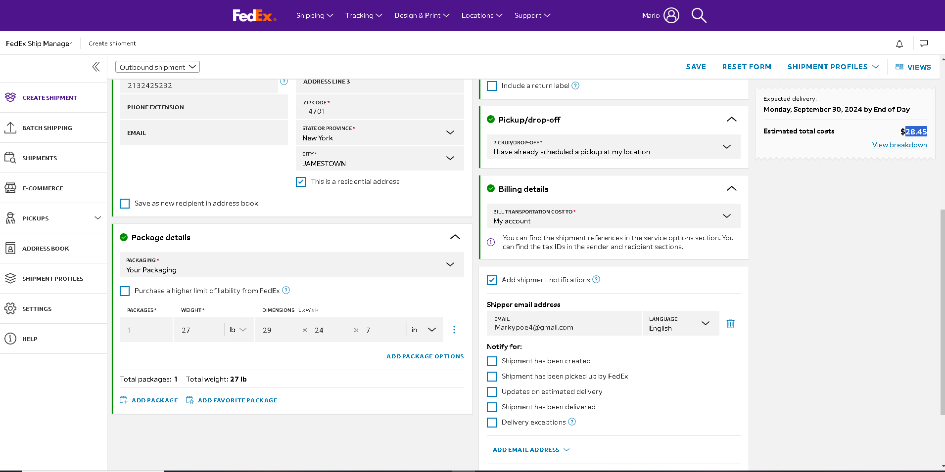Delete shipper email with trash icon

pos(730,323)
